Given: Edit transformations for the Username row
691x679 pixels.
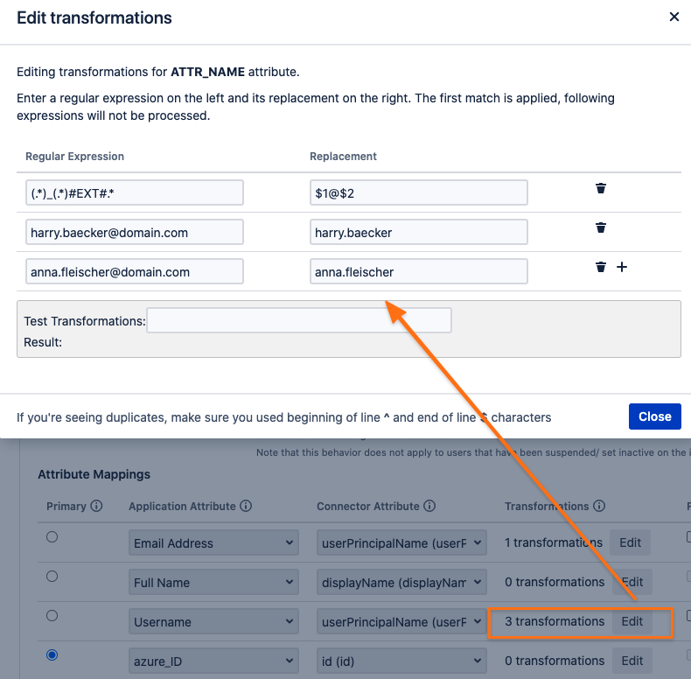Looking at the screenshot, I should point(632,621).
